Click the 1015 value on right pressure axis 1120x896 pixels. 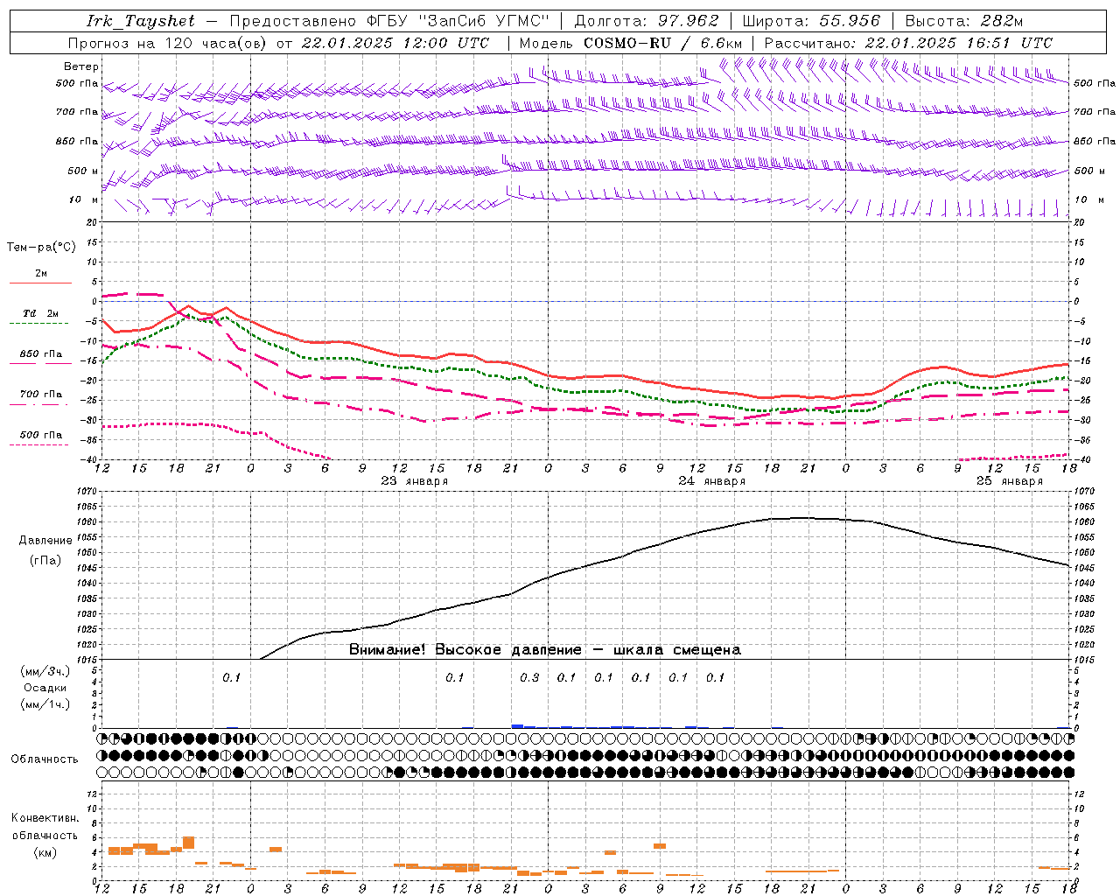[x=1084, y=659]
